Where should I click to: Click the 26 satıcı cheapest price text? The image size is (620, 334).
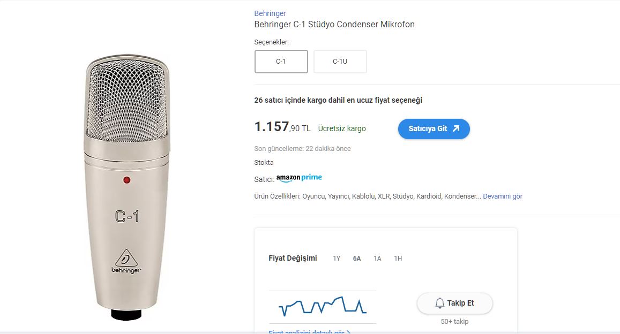click(x=338, y=100)
